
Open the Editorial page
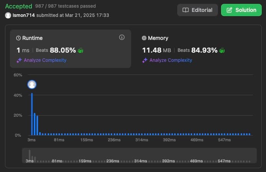pos(197,10)
